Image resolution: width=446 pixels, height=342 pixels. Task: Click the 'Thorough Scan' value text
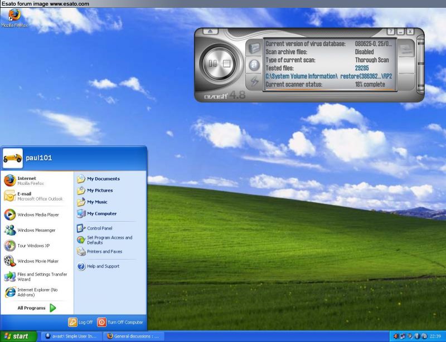pos(372,60)
